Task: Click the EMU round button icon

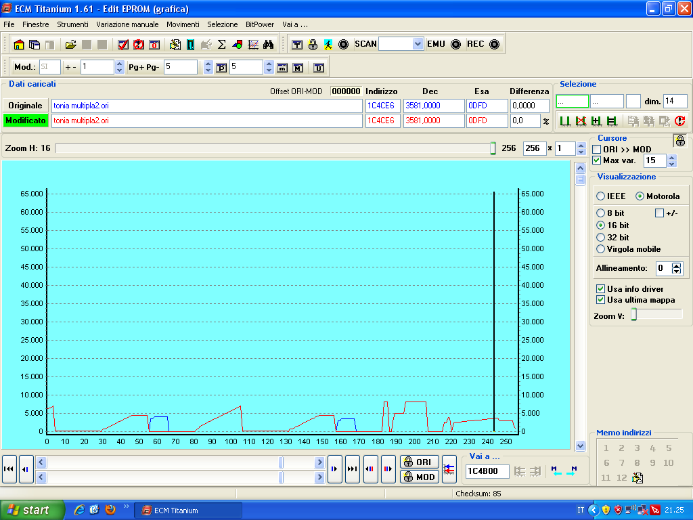Action: [455, 45]
